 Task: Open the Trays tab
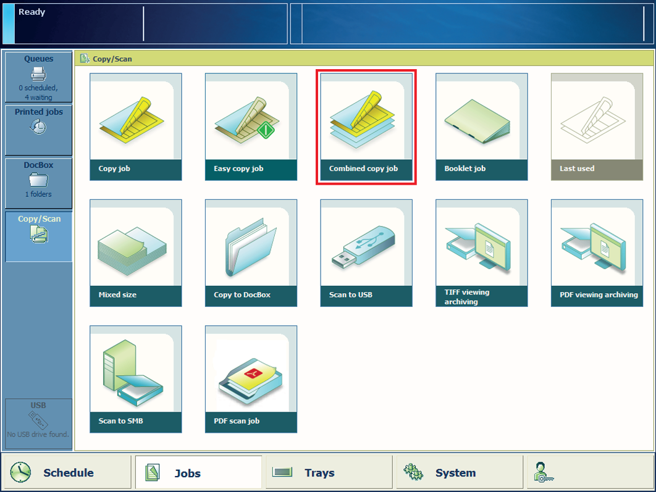coord(329,473)
